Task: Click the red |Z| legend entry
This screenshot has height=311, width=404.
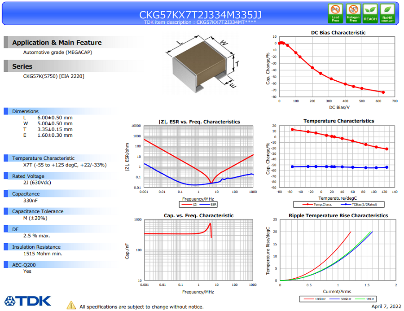Action: tap(189, 204)
